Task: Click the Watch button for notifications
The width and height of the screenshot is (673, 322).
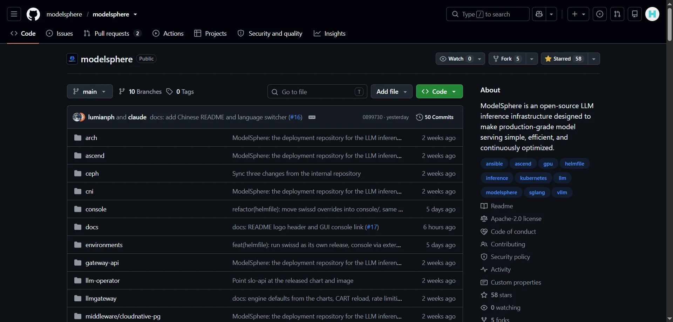Action: click(456, 59)
